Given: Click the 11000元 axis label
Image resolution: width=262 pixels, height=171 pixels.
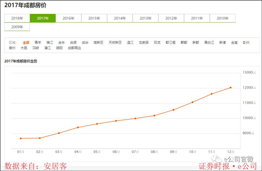Looking at the screenshot, I should point(249,103).
